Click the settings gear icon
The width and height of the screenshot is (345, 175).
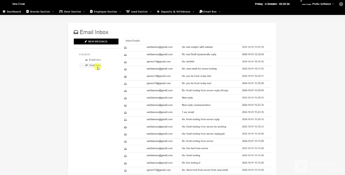pos(341,4)
